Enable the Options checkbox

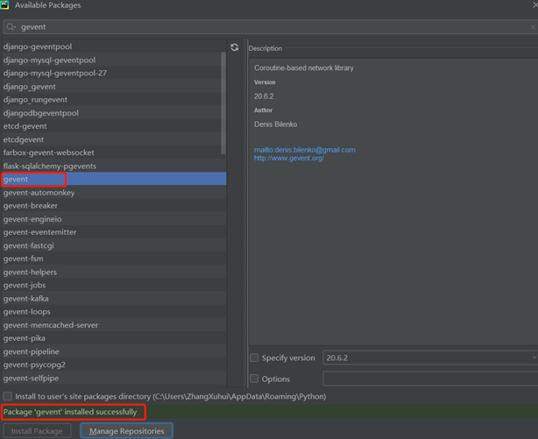coord(254,379)
